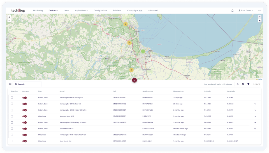Zoom out on the map

pos(9,21)
